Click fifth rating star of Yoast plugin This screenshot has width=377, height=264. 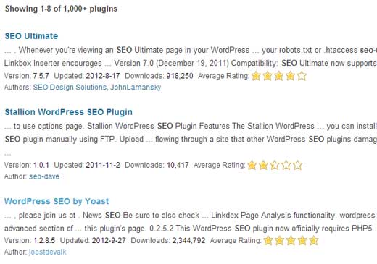[314, 241]
